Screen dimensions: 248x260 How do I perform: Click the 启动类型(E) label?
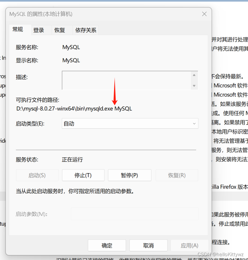[30, 123]
